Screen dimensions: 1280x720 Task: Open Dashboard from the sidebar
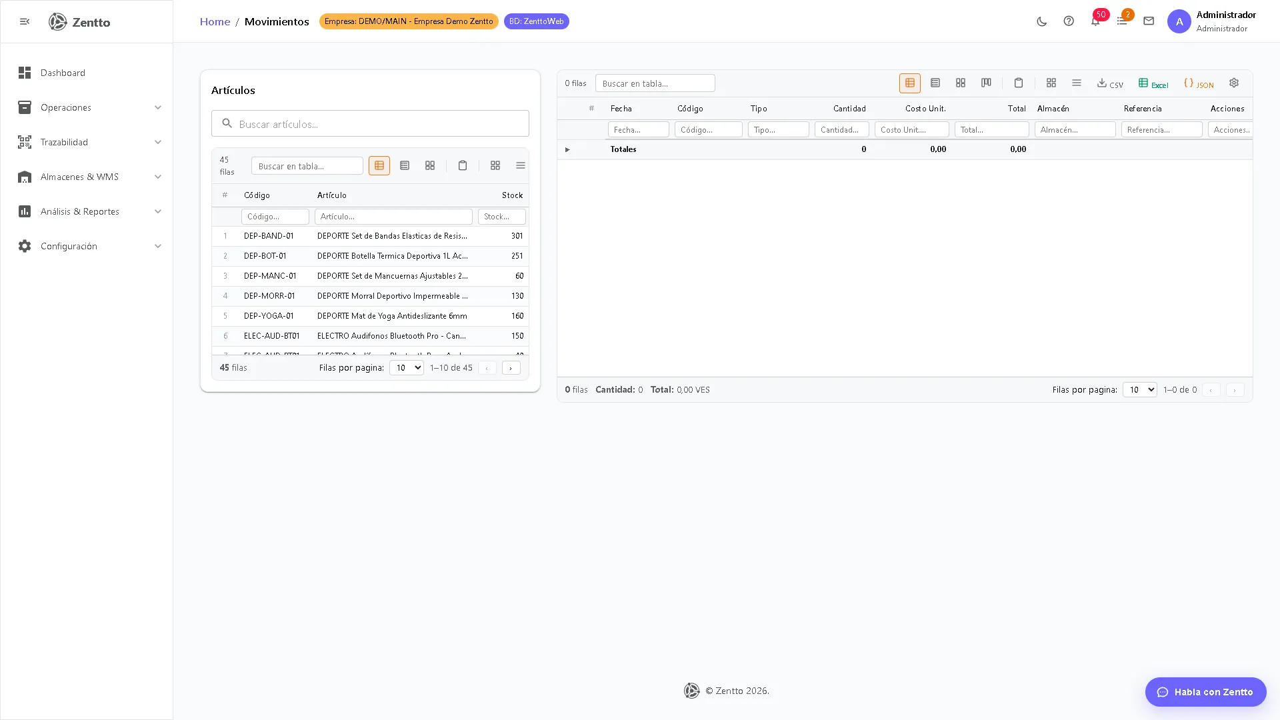tap(87, 73)
